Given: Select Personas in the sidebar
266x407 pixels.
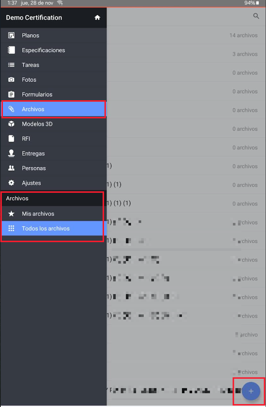Looking at the screenshot, I should (34, 168).
